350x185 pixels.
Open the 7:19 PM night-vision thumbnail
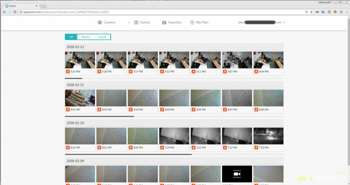pyautogui.click(x=268, y=136)
